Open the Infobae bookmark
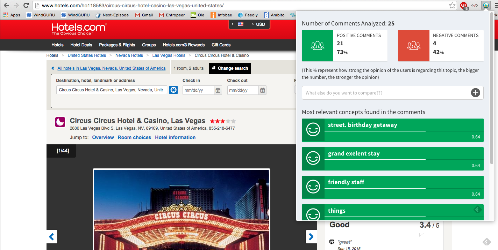Viewport: 498px width, 250px height. pyautogui.click(x=221, y=15)
